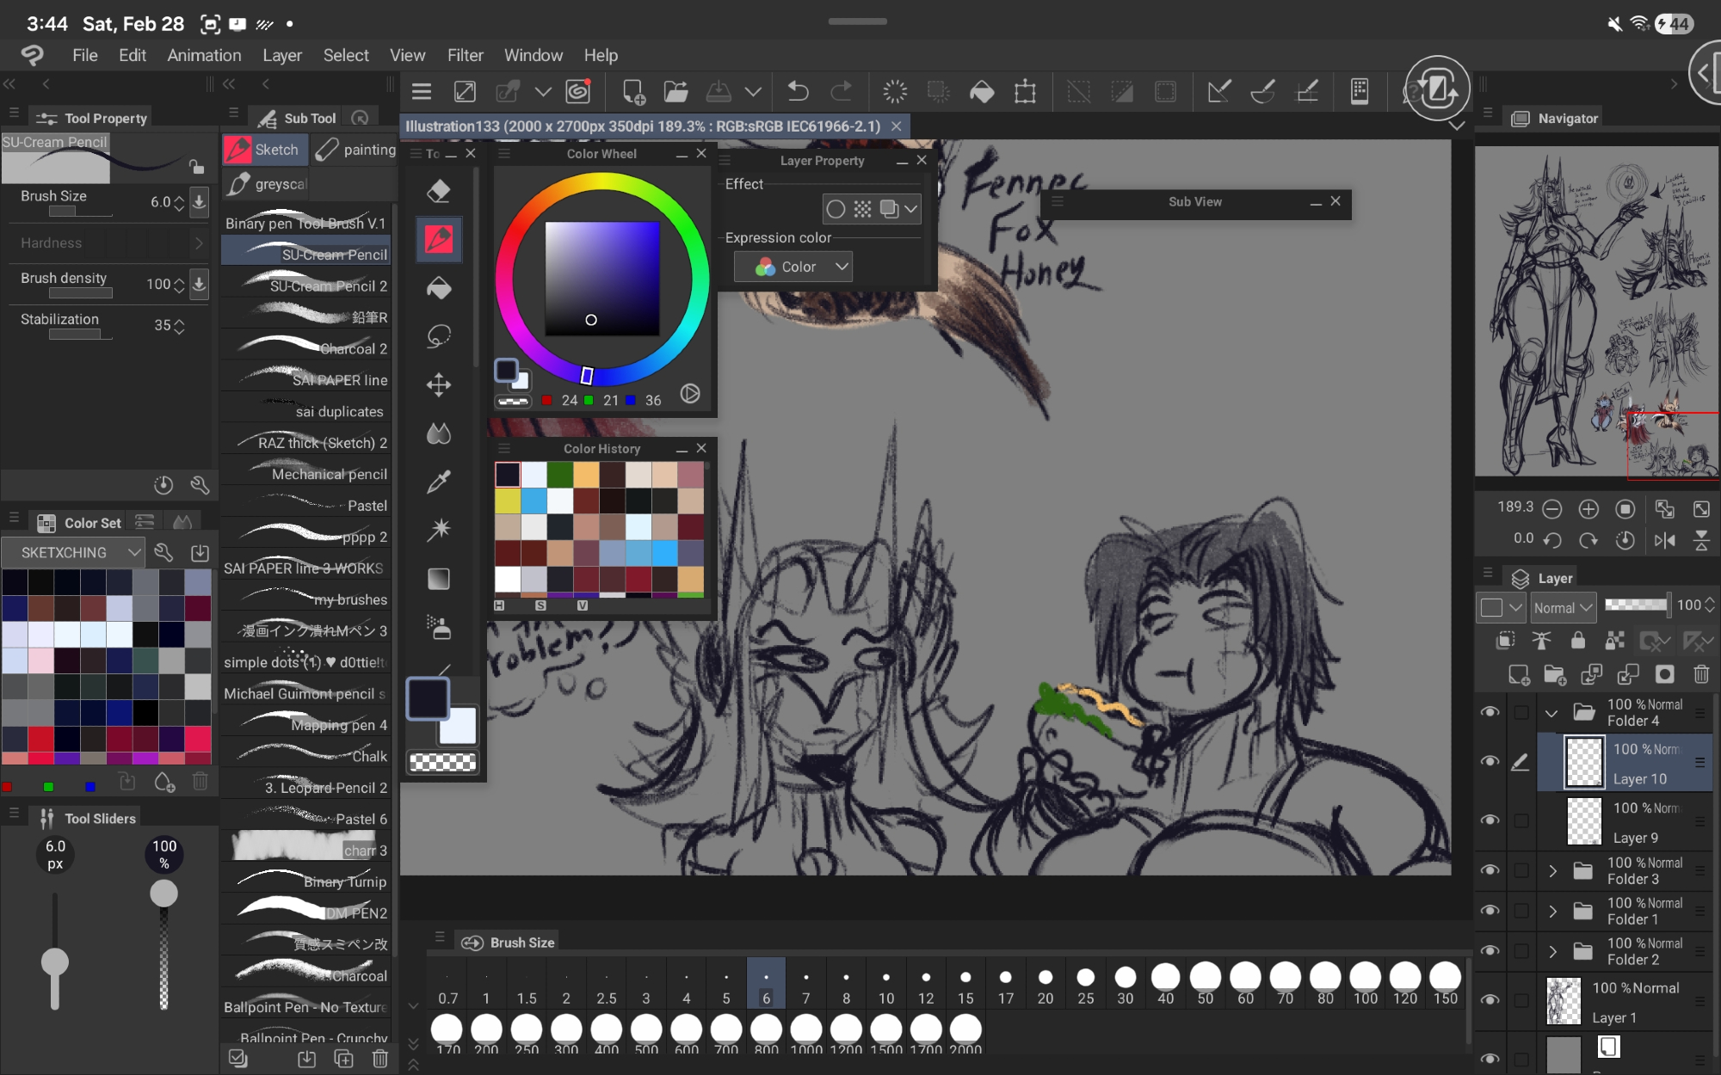Click the Delete Layer trash icon

click(x=1701, y=675)
